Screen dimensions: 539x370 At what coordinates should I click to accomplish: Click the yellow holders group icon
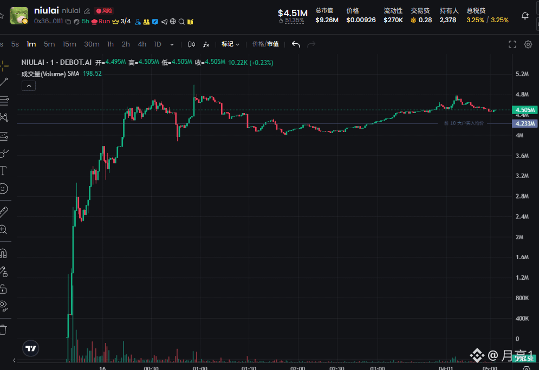pos(146,22)
